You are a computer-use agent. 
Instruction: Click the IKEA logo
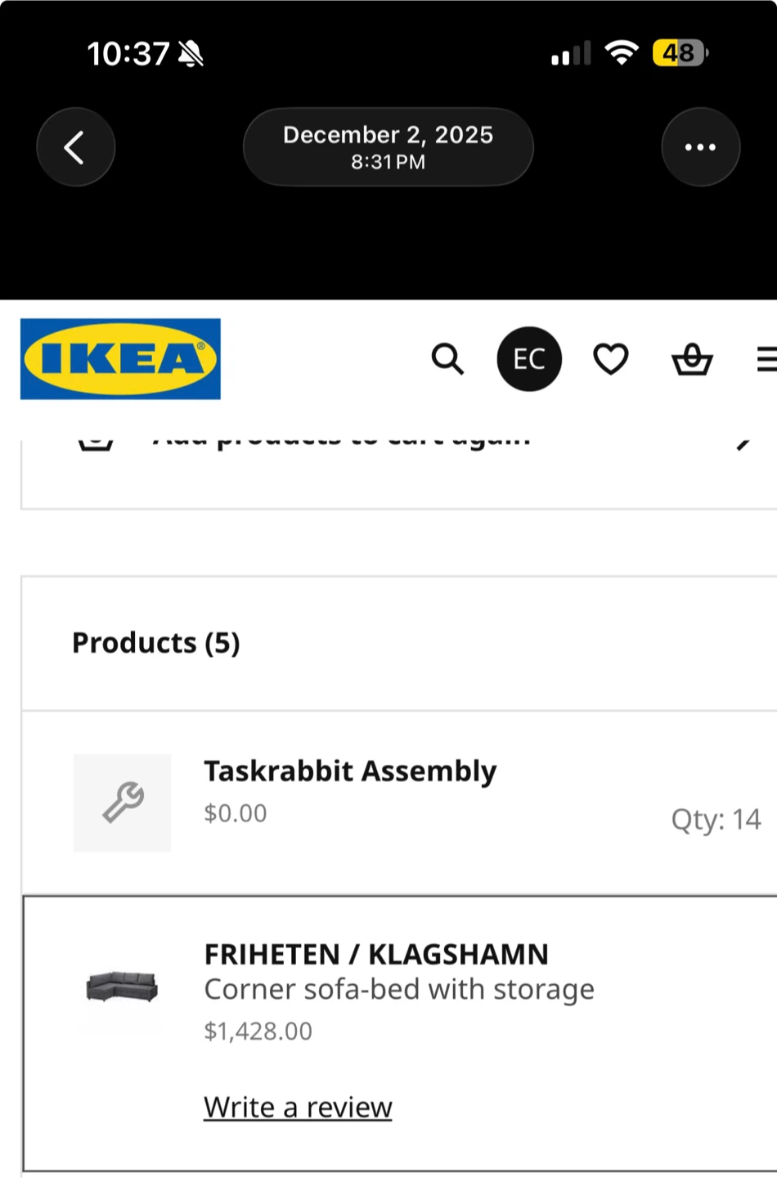coord(120,359)
